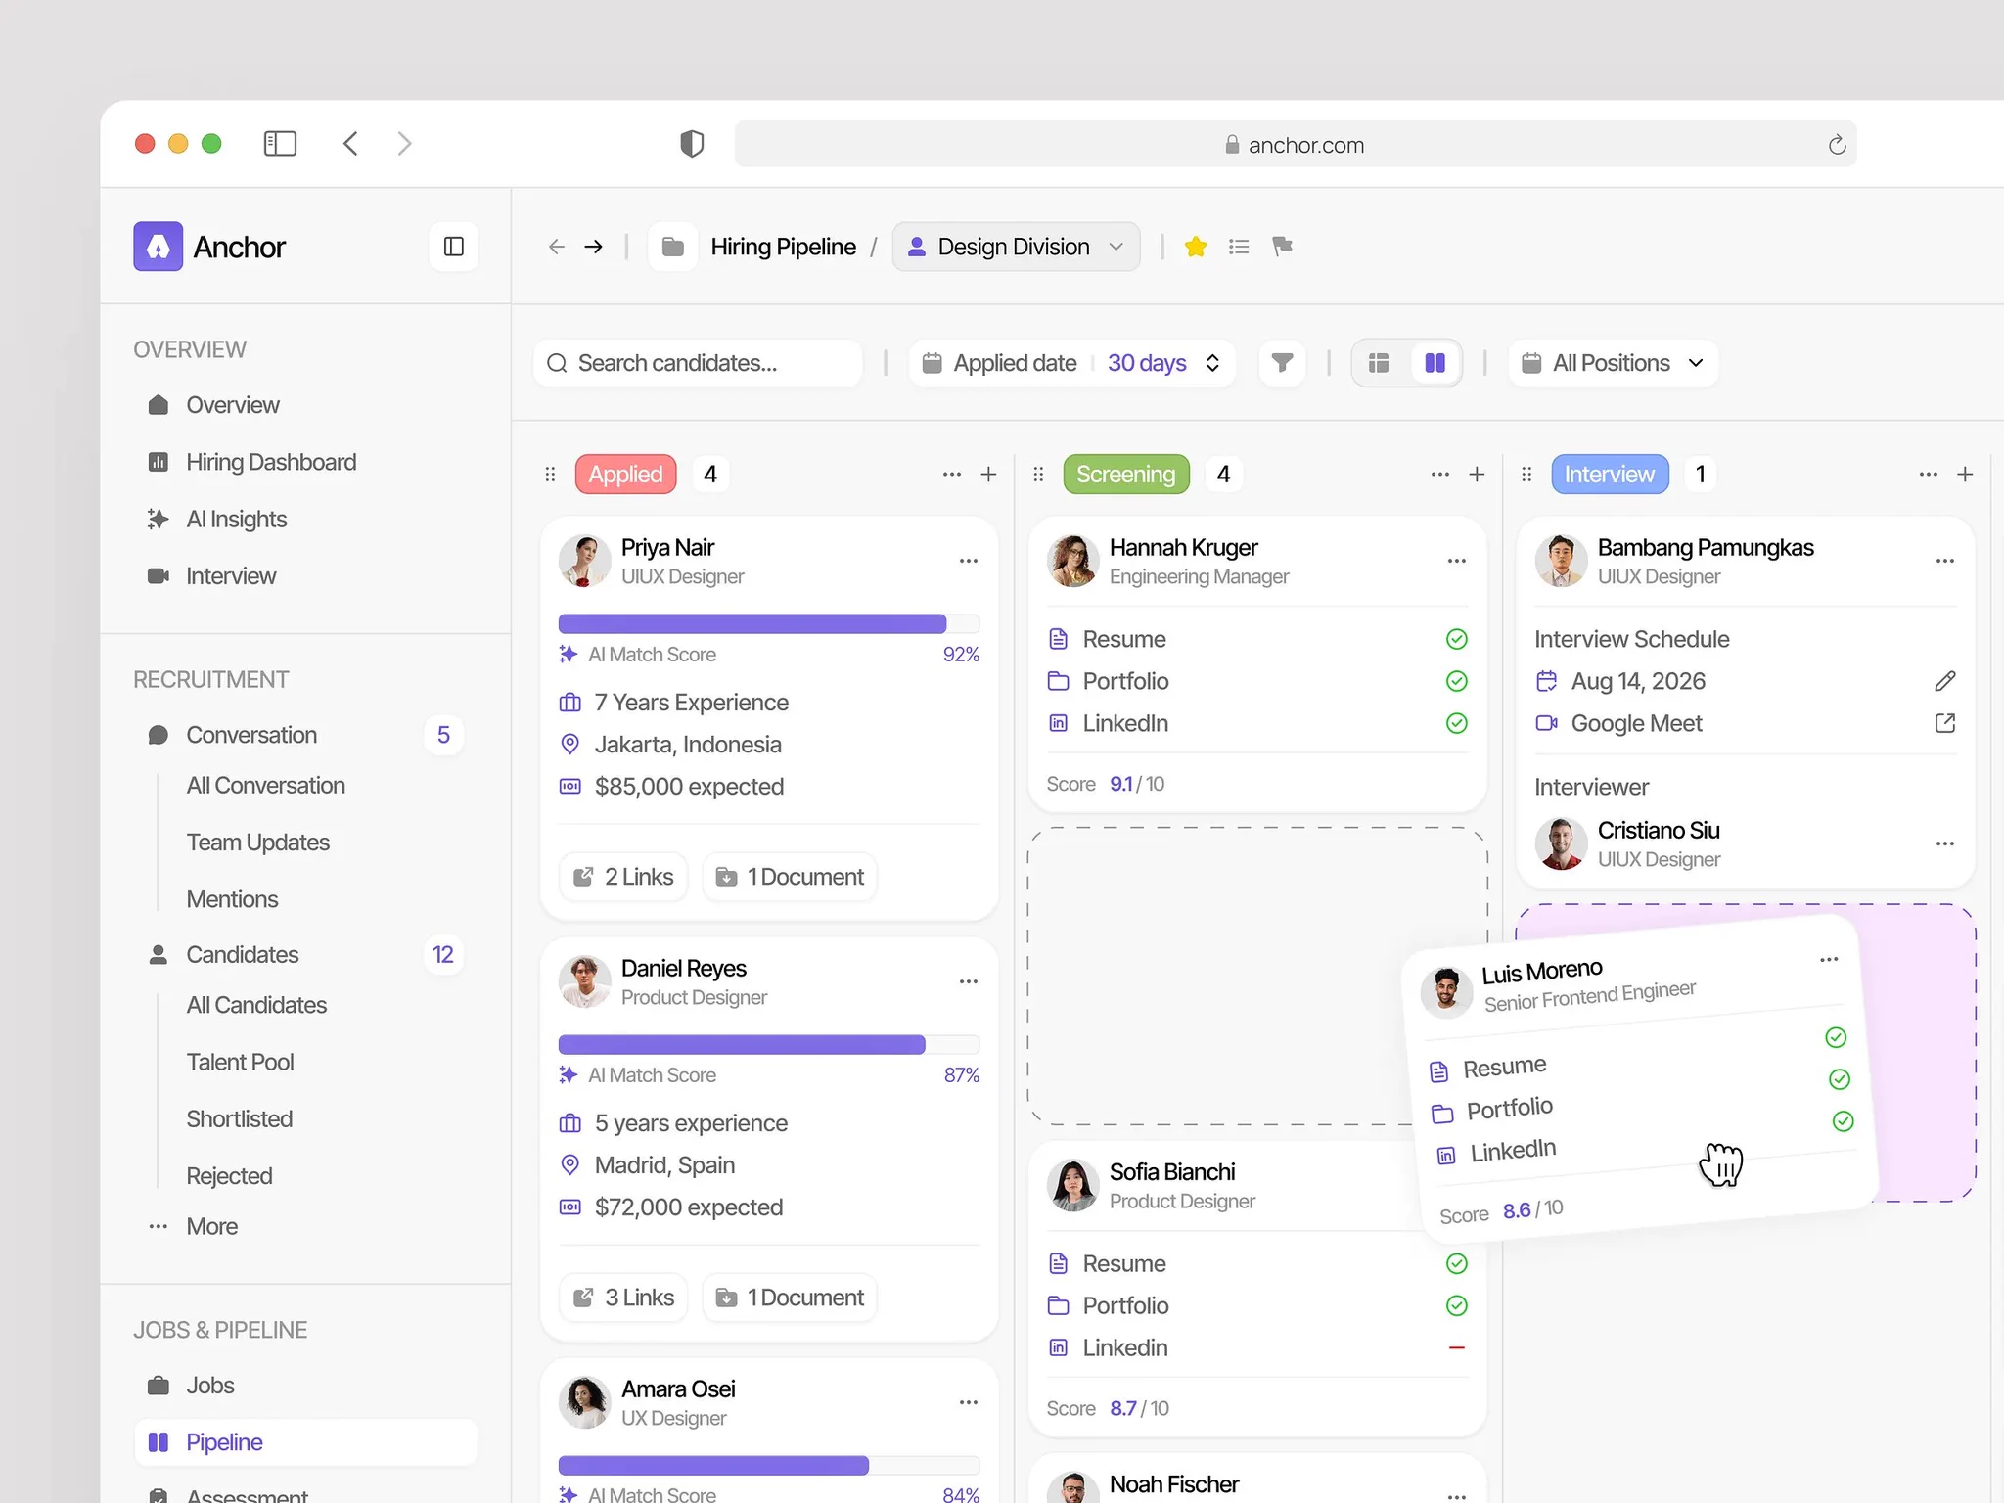
Task: Switch to board column view layout
Action: pos(1435,363)
